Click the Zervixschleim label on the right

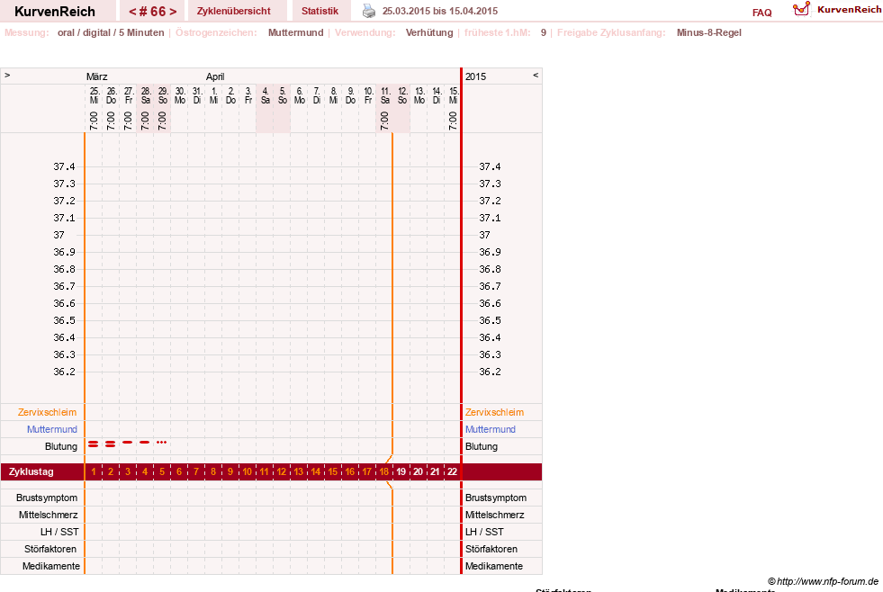tap(494, 412)
